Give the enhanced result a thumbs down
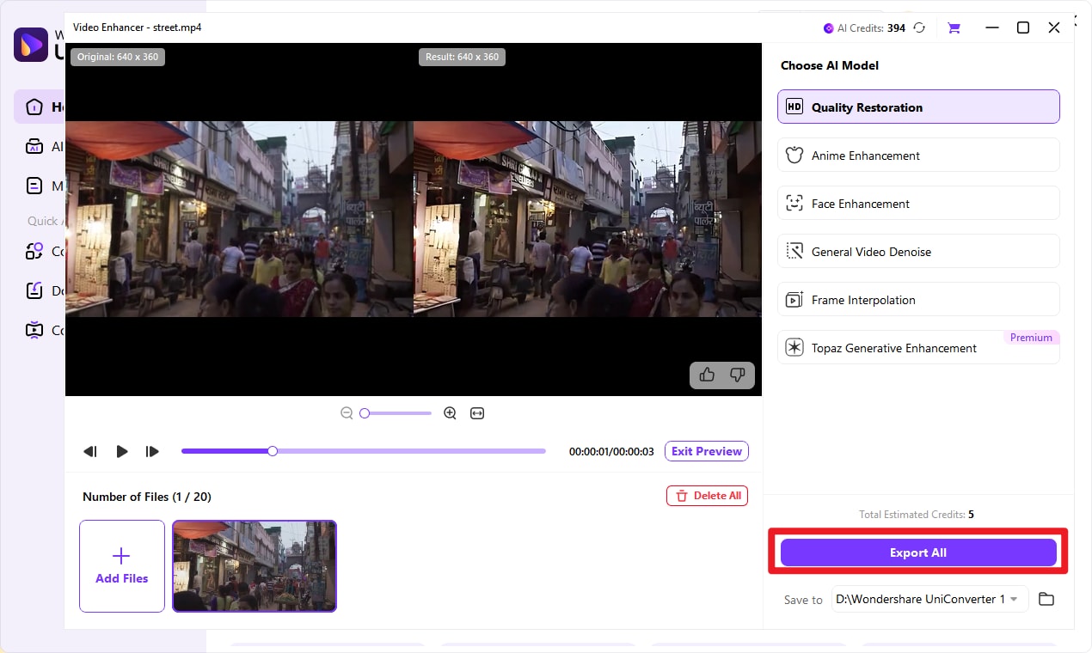The image size is (1092, 653). coord(737,375)
